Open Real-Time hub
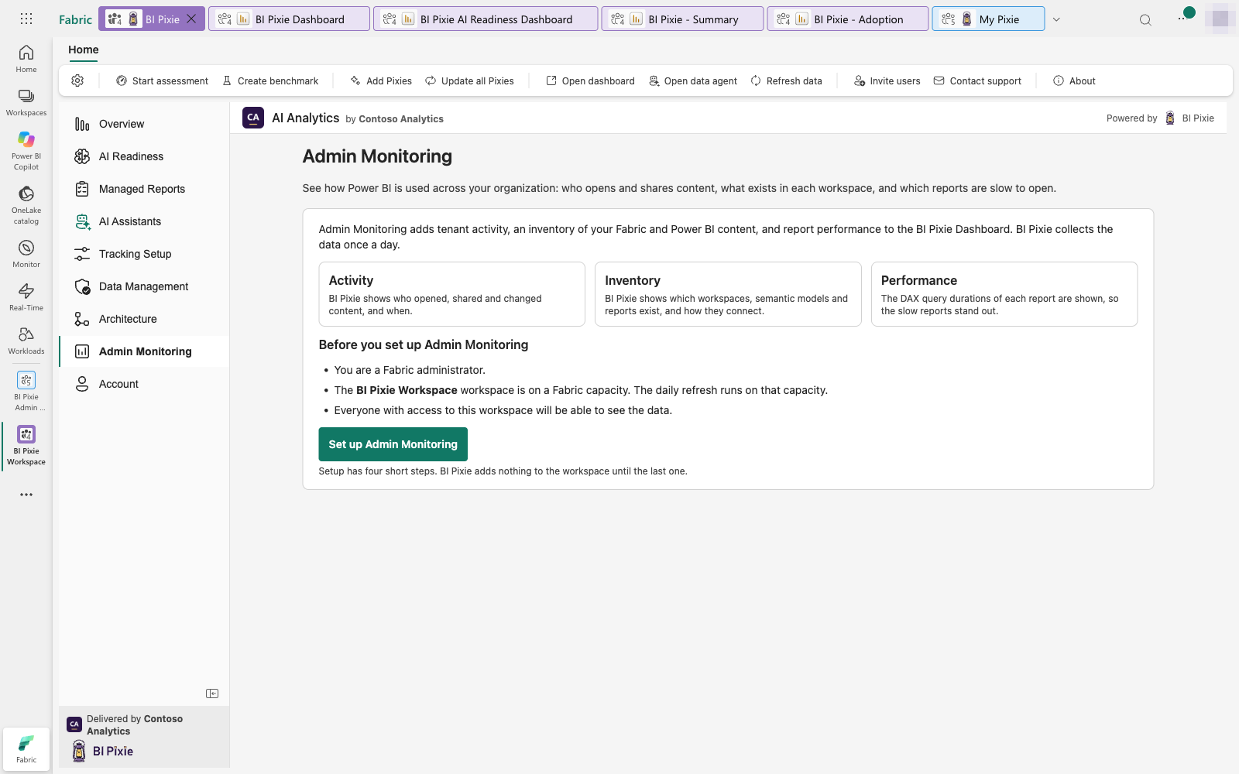The height and width of the screenshot is (774, 1239). [x=26, y=297]
